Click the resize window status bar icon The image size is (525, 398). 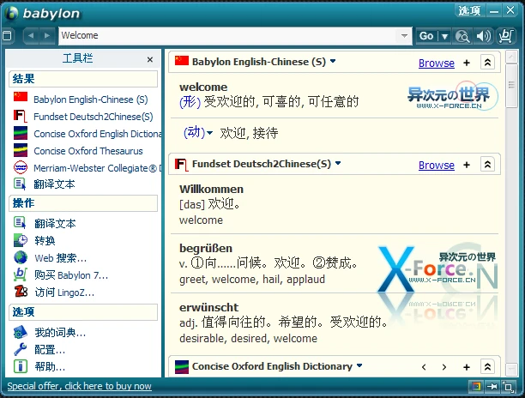tap(508, 387)
